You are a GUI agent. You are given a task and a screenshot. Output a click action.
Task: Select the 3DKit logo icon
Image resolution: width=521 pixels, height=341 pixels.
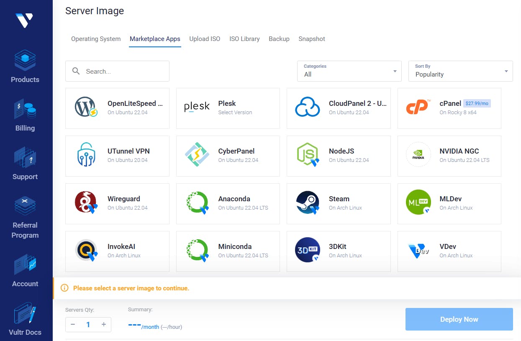308,250
